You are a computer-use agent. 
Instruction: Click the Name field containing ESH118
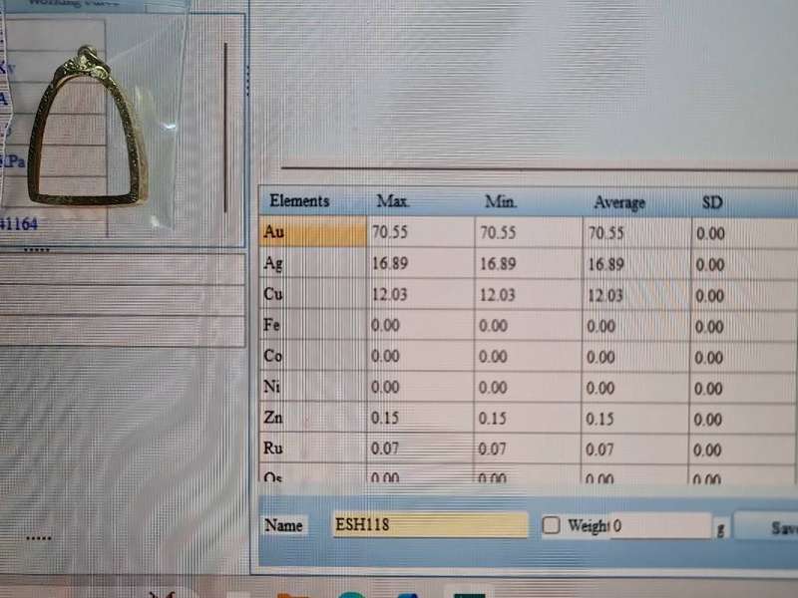coord(430,525)
